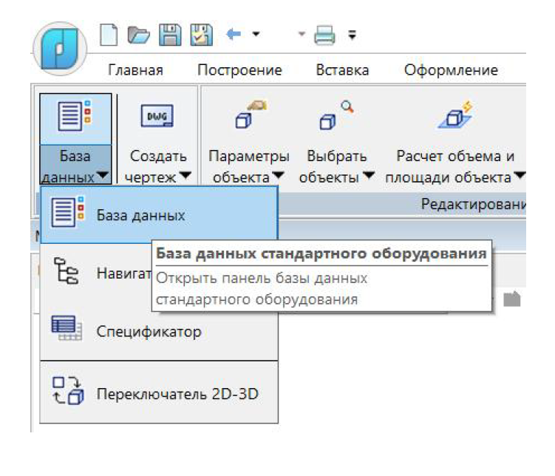Switch to the Построение tab
This screenshot has width=555, height=476.
click(239, 69)
